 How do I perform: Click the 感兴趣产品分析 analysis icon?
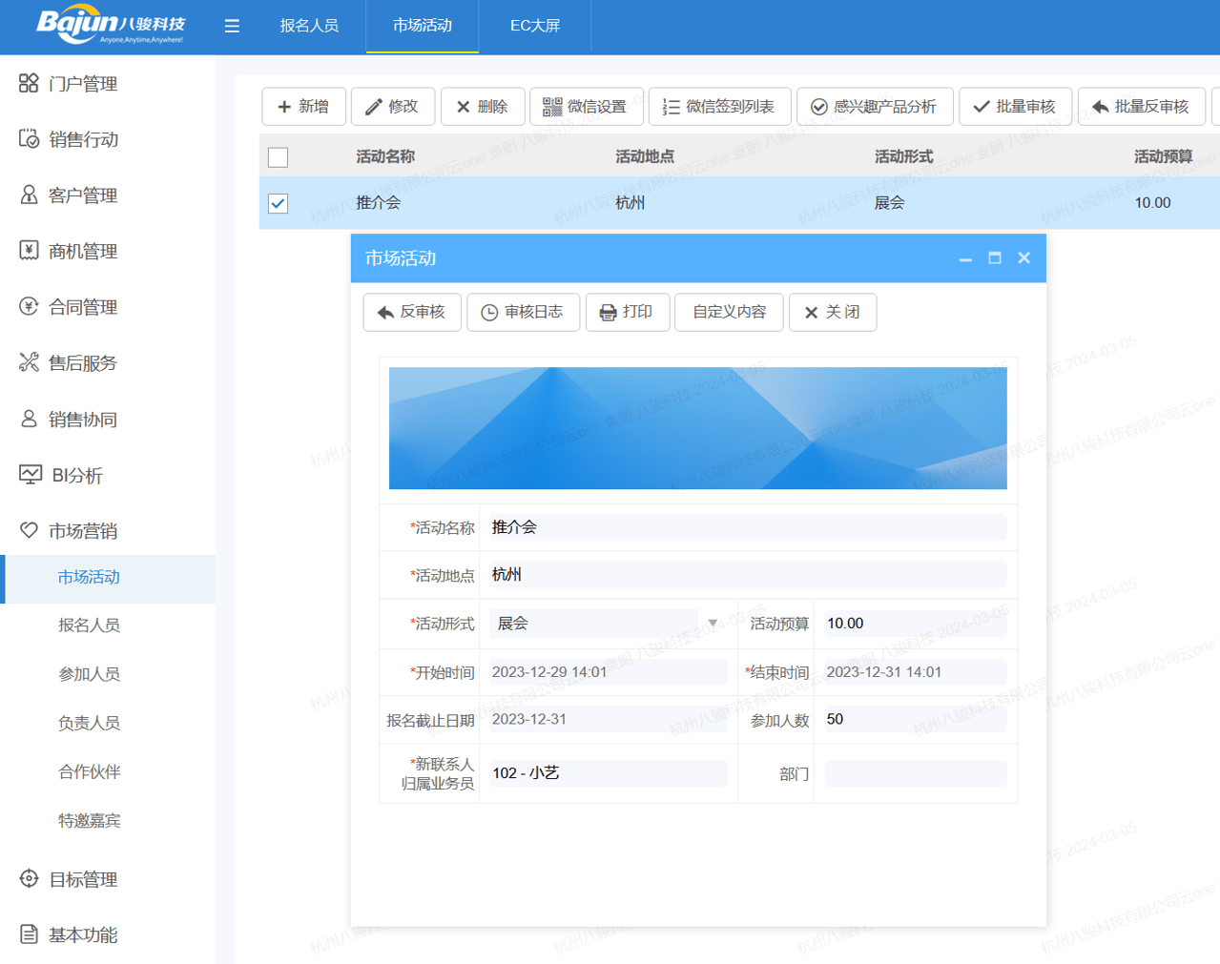818,106
